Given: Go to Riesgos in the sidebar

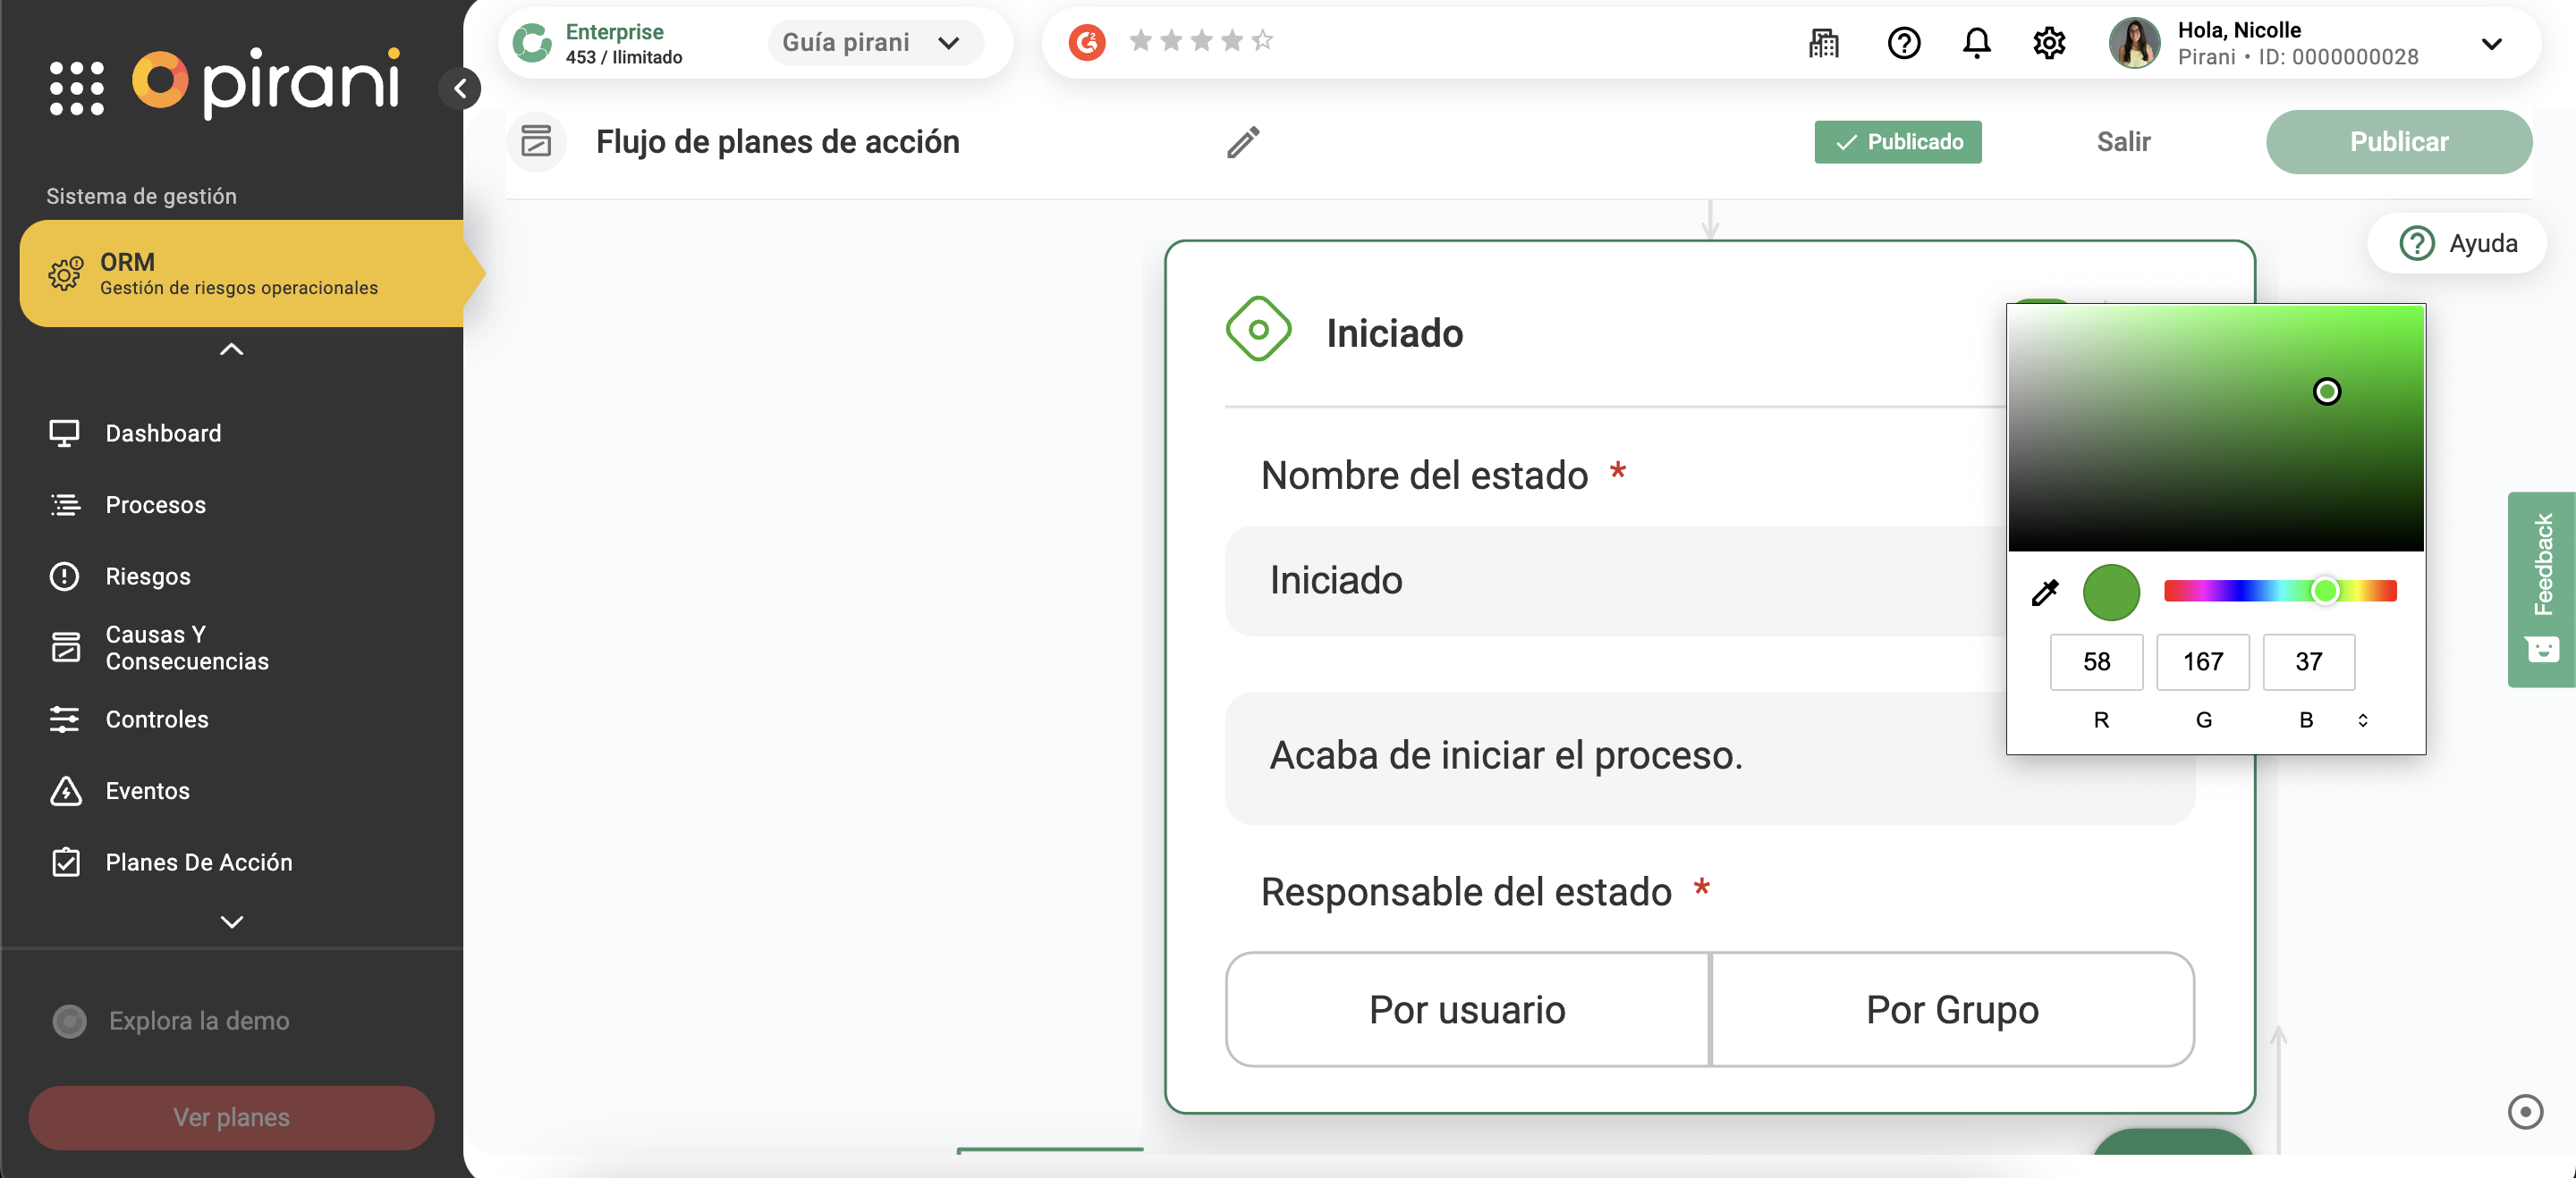Looking at the screenshot, I should [x=148, y=576].
